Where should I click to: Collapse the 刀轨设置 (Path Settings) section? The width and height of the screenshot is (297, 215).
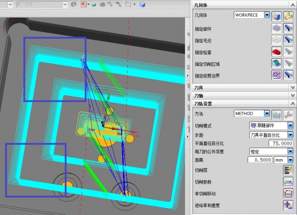(293, 104)
